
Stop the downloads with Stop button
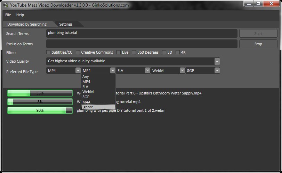pyautogui.click(x=258, y=44)
